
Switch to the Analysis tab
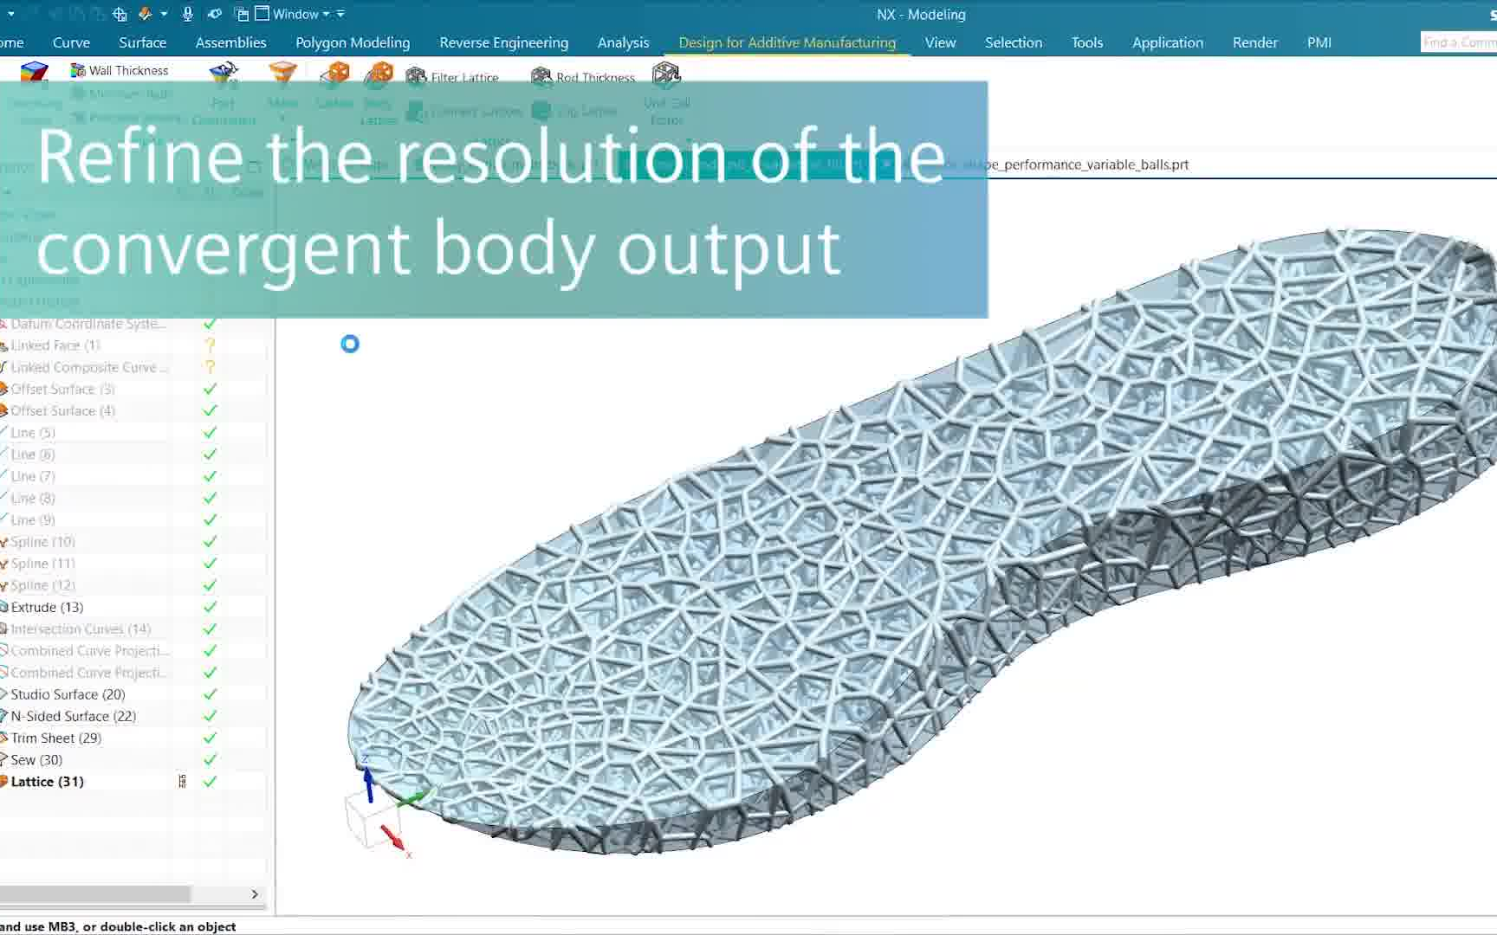pos(623,42)
